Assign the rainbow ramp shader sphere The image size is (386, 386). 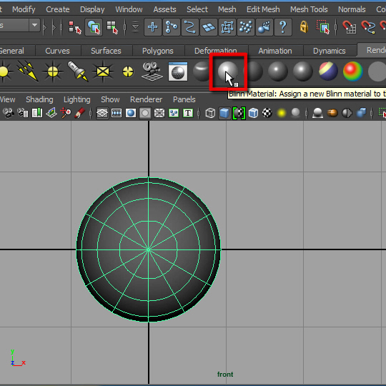coord(353,71)
